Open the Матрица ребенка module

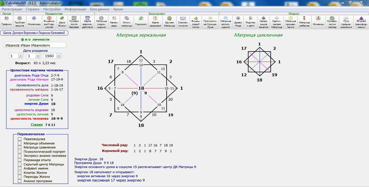[304, 22]
